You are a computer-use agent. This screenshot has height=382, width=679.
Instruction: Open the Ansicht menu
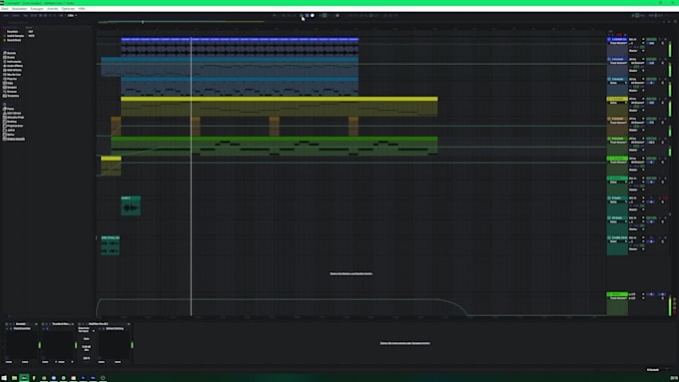(52, 9)
